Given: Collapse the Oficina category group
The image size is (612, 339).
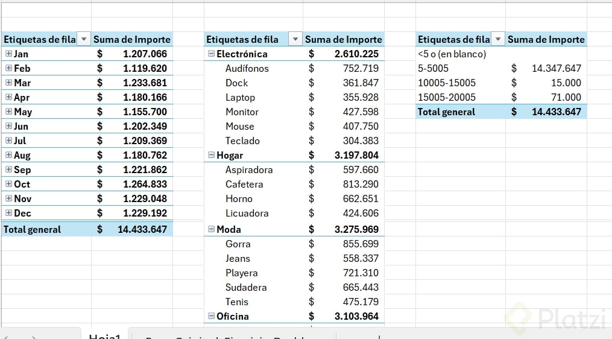Looking at the screenshot, I should (211, 315).
